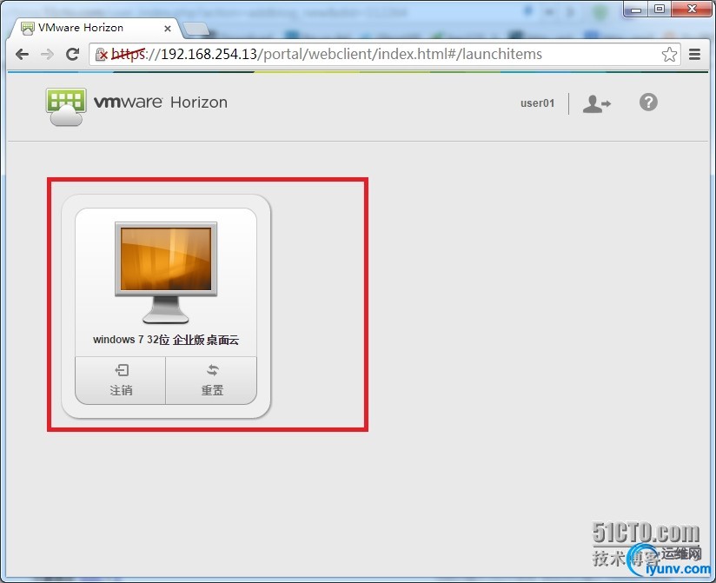This screenshot has height=583, width=716.
Task: Select the VMware Horizon browser tab
Action: point(95,29)
